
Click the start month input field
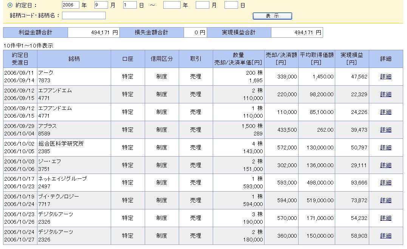[101, 5]
